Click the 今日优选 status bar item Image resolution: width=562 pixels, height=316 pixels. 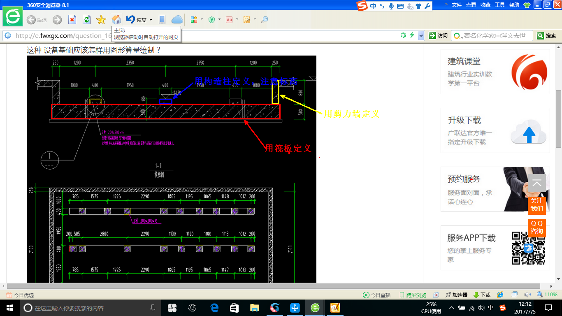(20, 295)
